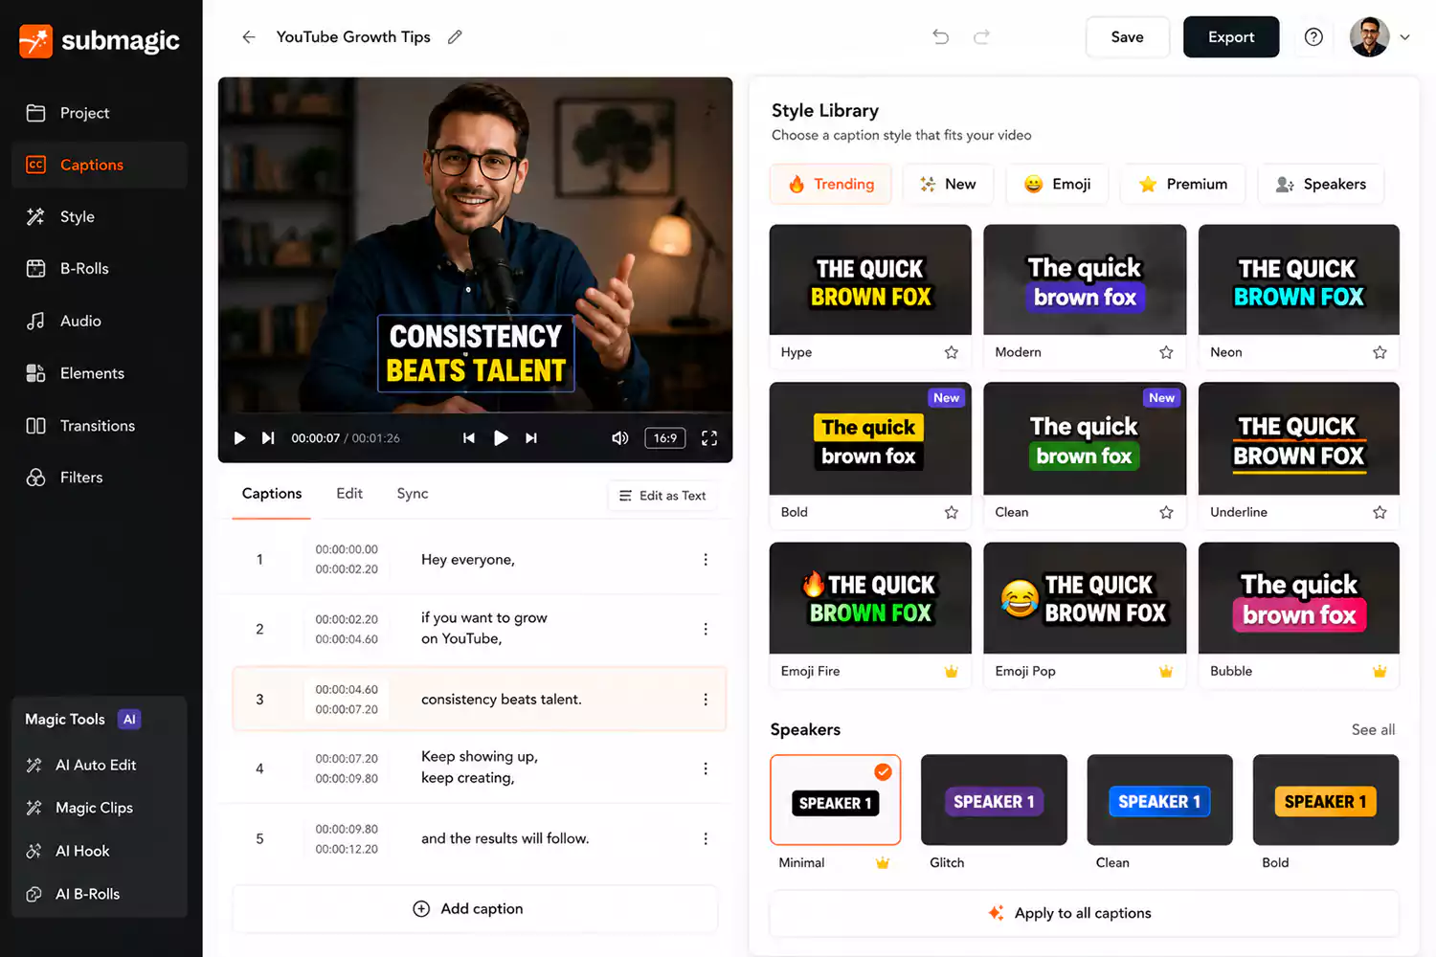Open options menu for 'if you want to grow' caption

706,629
